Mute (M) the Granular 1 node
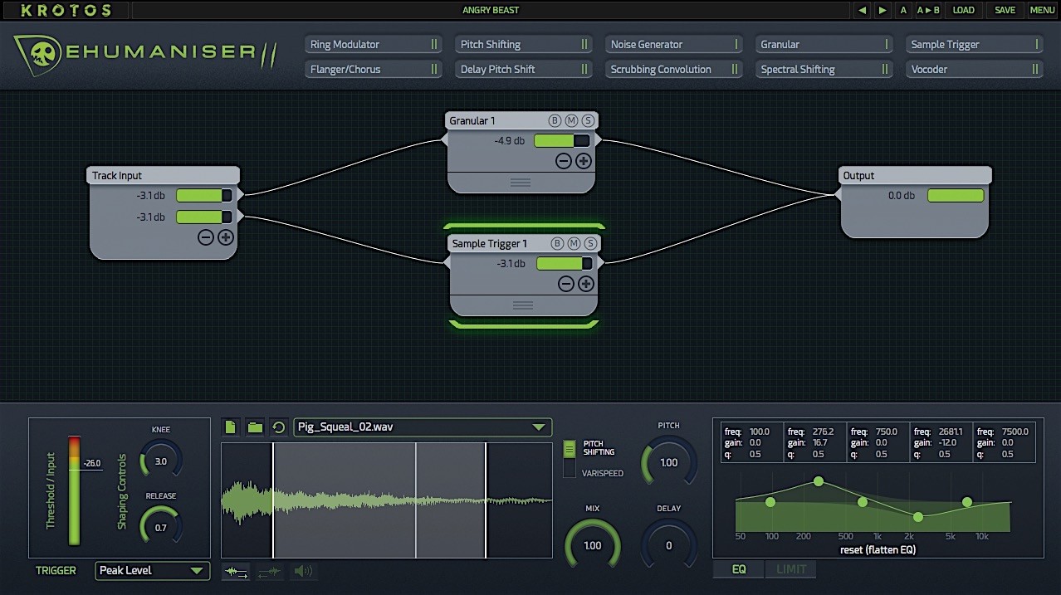The width and height of the screenshot is (1061, 595). [571, 120]
